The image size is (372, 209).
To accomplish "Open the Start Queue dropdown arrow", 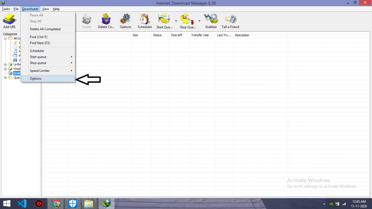I will pos(176,21).
